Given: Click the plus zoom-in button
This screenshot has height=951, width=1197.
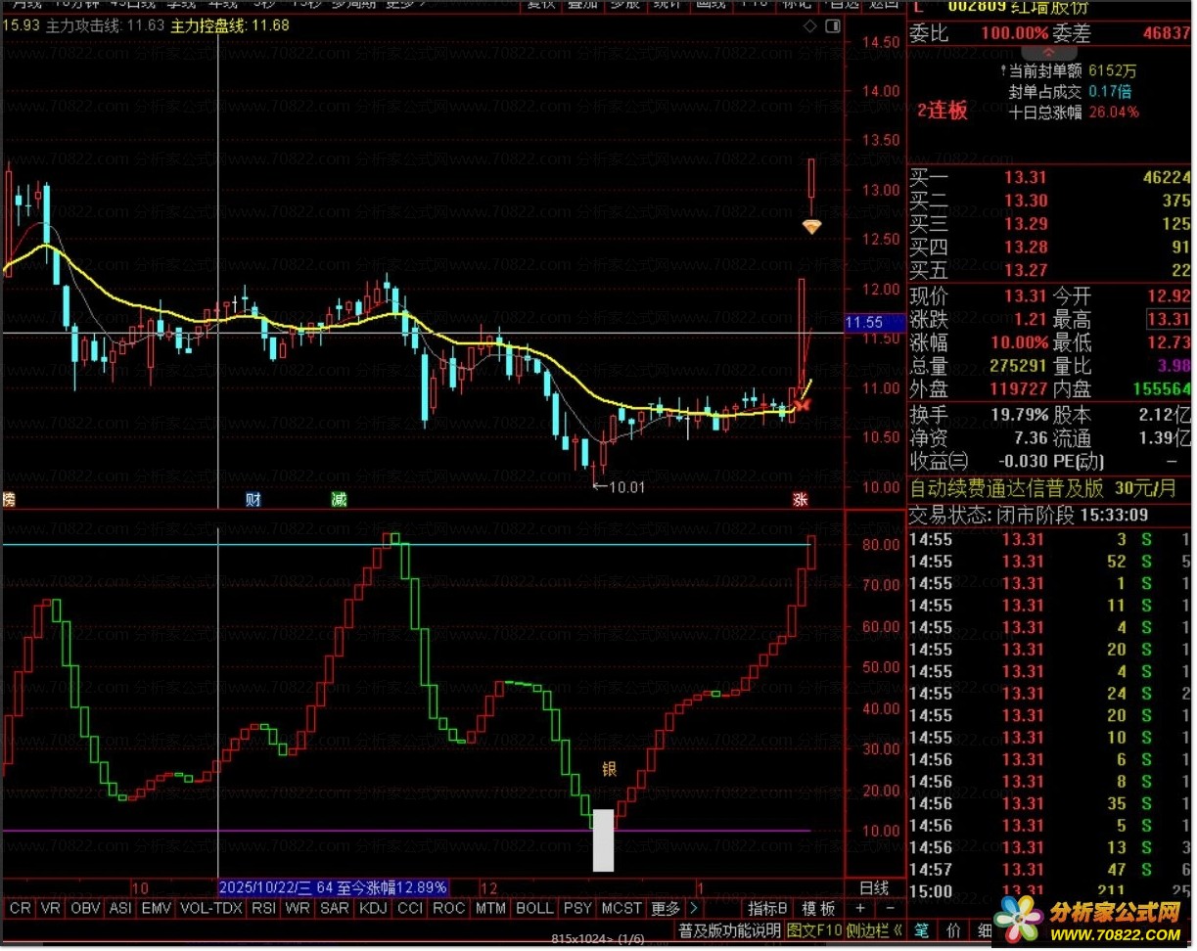Looking at the screenshot, I should pyautogui.click(x=859, y=908).
